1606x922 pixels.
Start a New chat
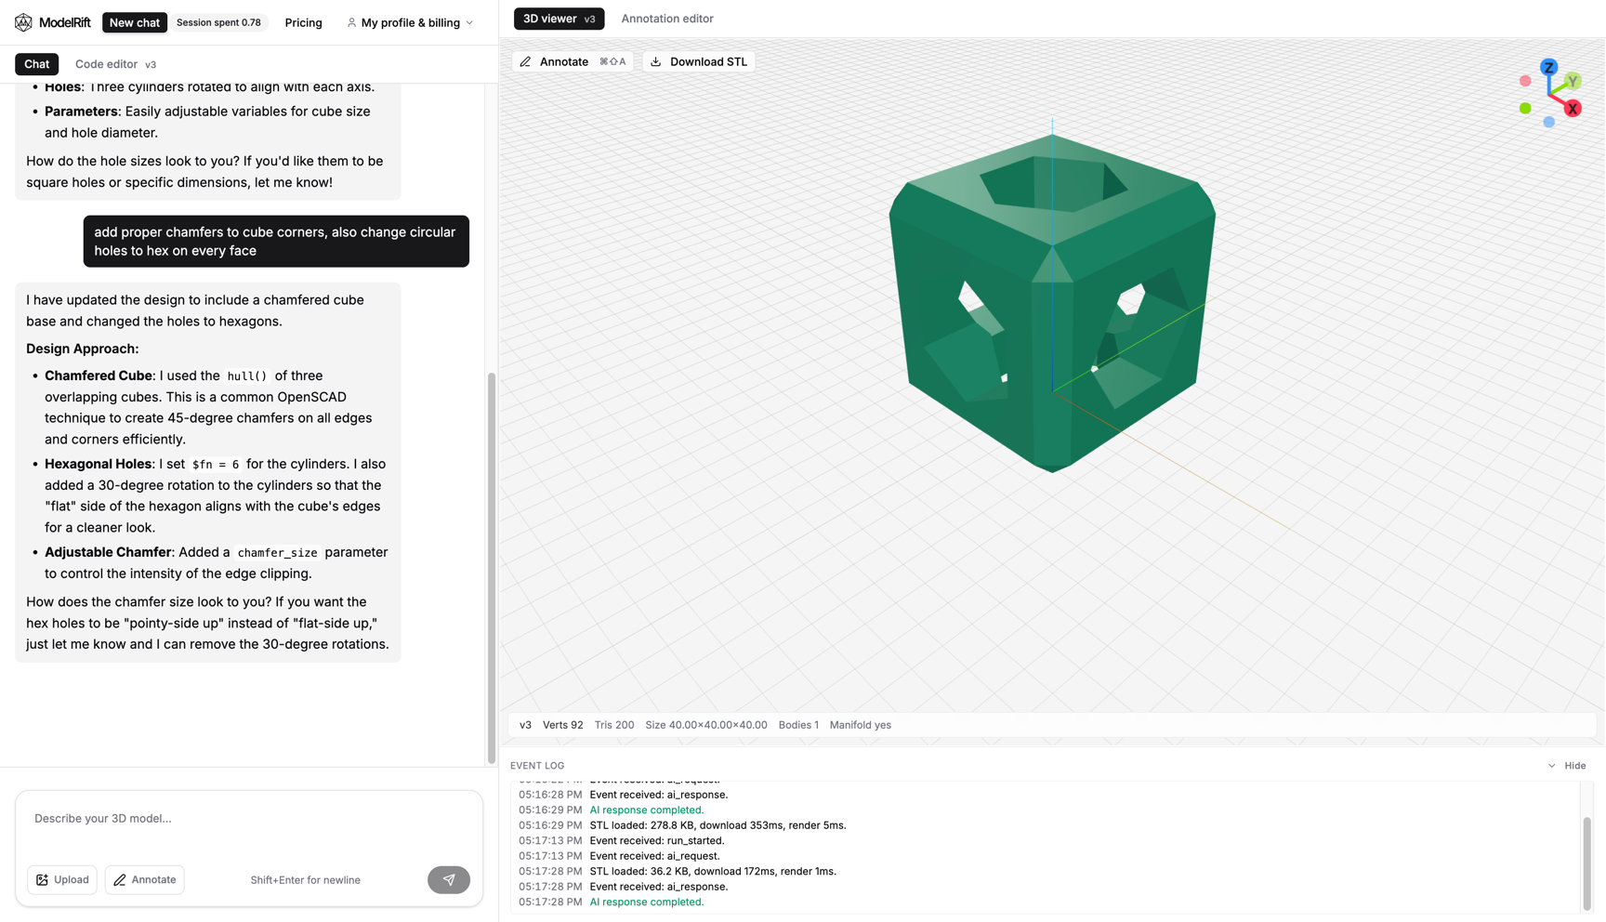(135, 21)
